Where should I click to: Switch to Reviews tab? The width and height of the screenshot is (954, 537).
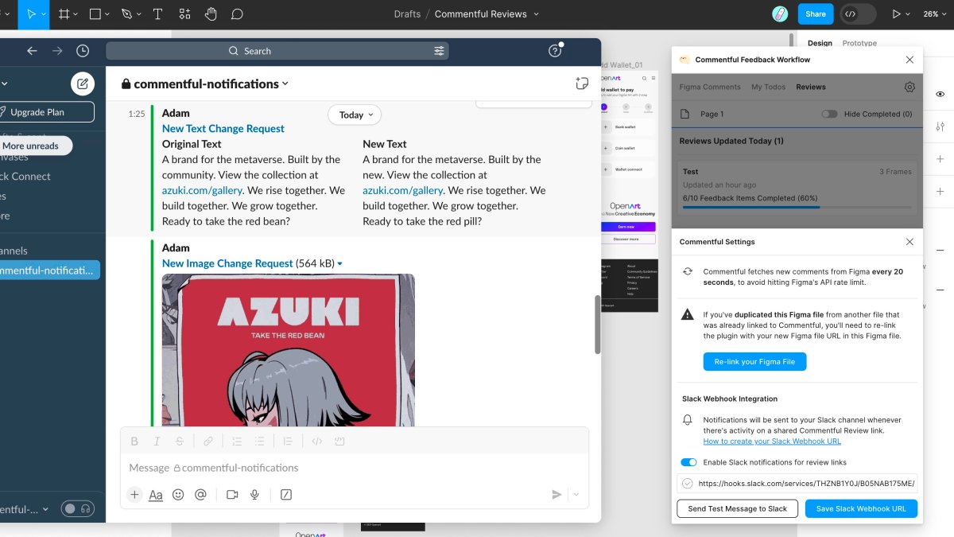pos(811,87)
